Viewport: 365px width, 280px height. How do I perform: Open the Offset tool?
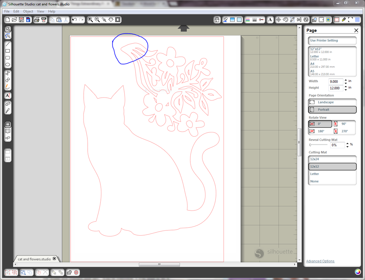76,272
